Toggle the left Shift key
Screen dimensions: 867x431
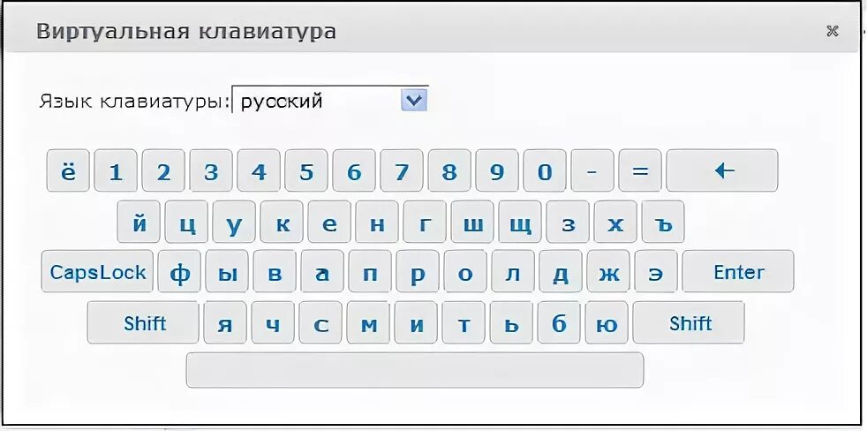click(143, 322)
